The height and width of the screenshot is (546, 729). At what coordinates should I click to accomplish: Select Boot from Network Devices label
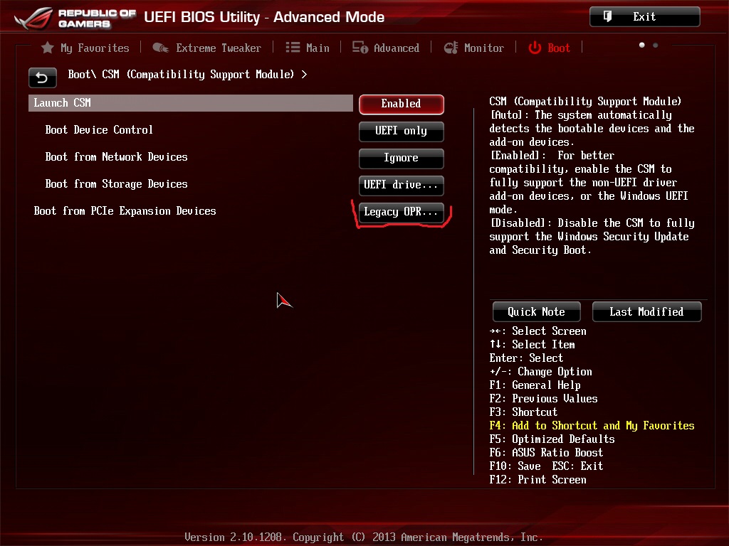click(x=116, y=157)
